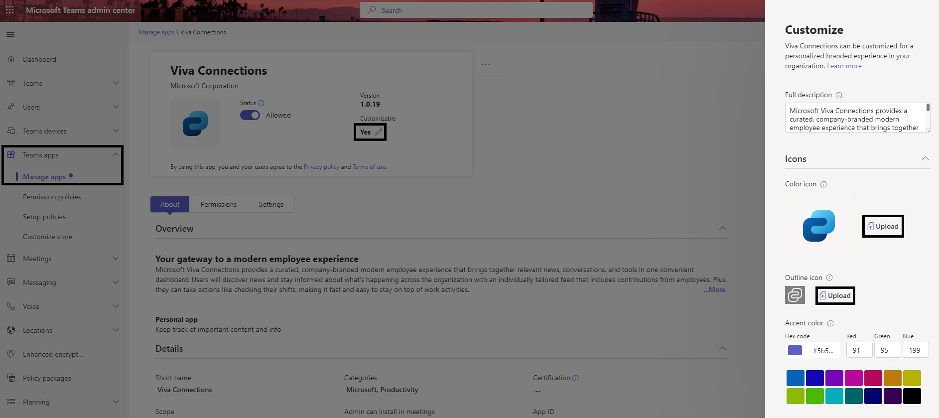The height and width of the screenshot is (418, 939).
Task: Toggle the Allowed status switch
Action: (x=250, y=115)
